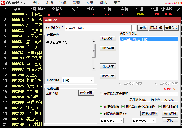Open the 选股周期 日线 dropdown arrow

click(x=92, y=80)
